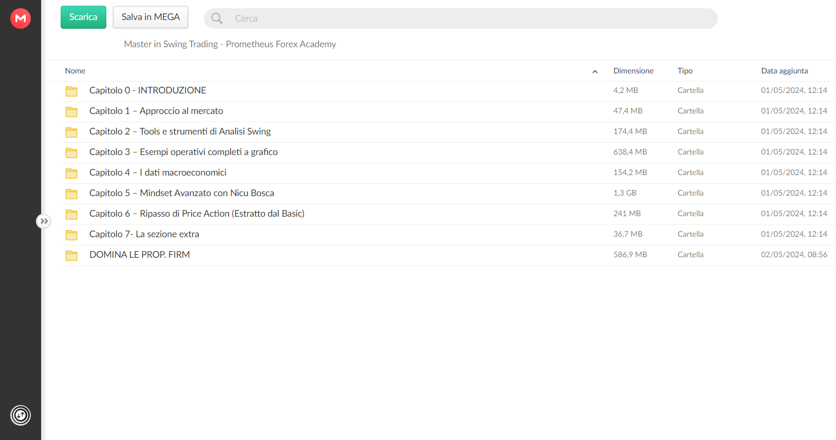This screenshot has height=440, width=836.
Task: Click folder icon of Capitolo 2 row
Action: coord(71,132)
